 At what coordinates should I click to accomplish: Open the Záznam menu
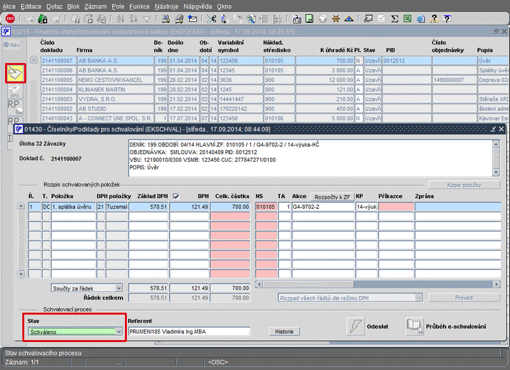[96, 6]
